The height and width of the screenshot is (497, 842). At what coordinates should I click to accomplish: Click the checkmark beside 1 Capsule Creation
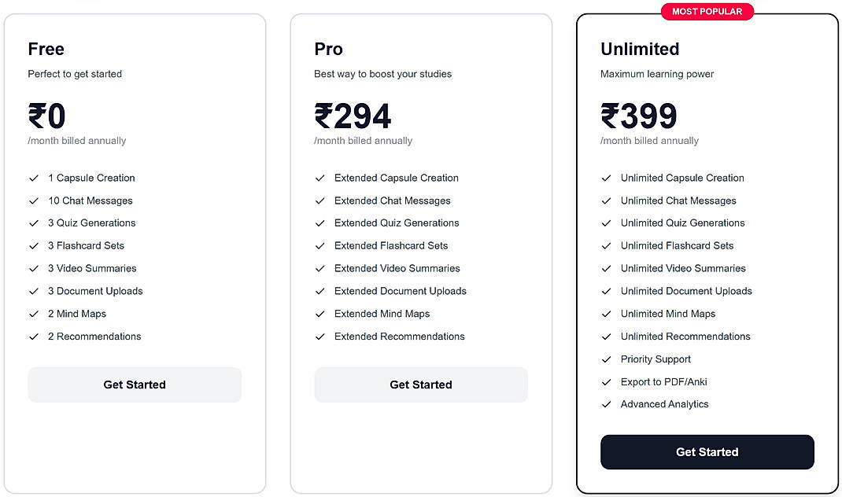click(x=34, y=178)
